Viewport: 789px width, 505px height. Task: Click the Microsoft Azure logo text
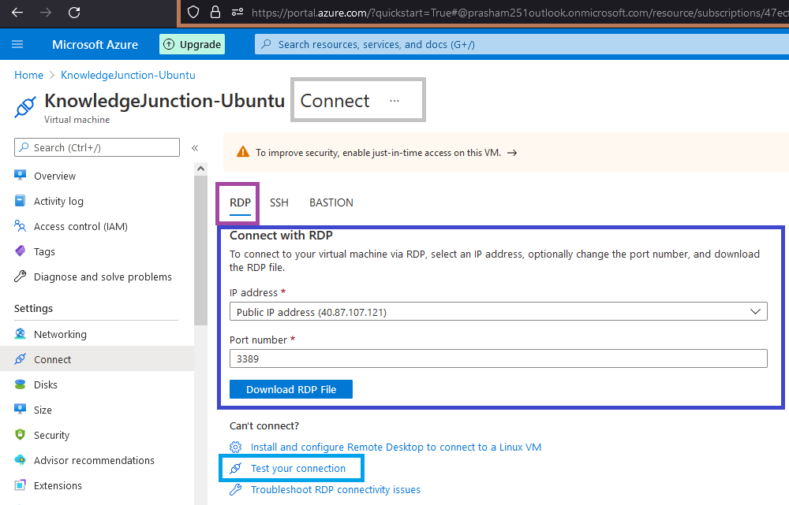[x=95, y=44]
